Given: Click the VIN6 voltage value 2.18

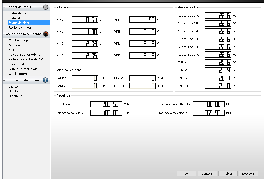Looking at the screenshot, I should click(142, 43).
